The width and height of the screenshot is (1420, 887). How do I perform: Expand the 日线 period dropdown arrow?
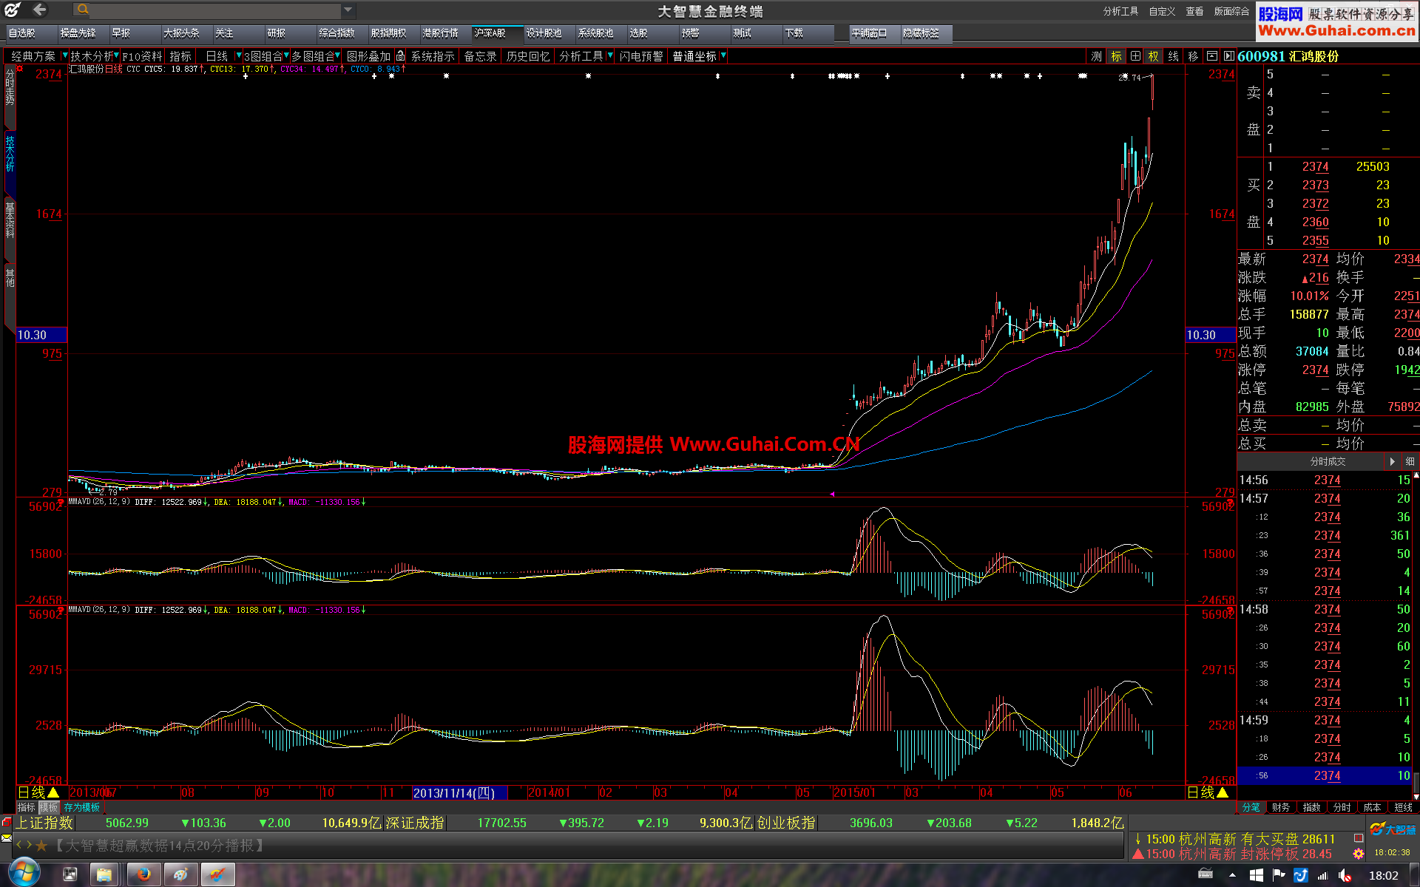click(238, 55)
